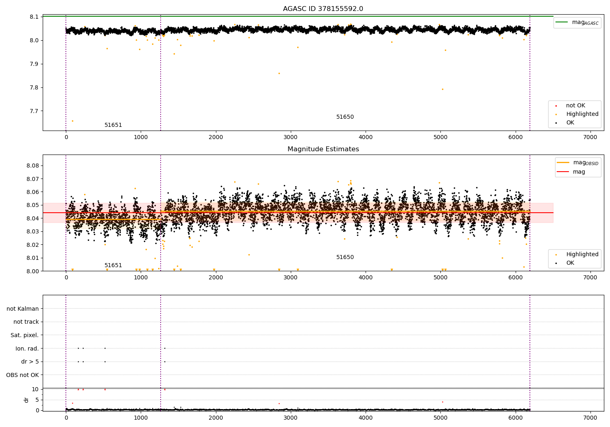Click the '10' tick on the dr axis
The image size is (610, 427).
tap(35, 389)
